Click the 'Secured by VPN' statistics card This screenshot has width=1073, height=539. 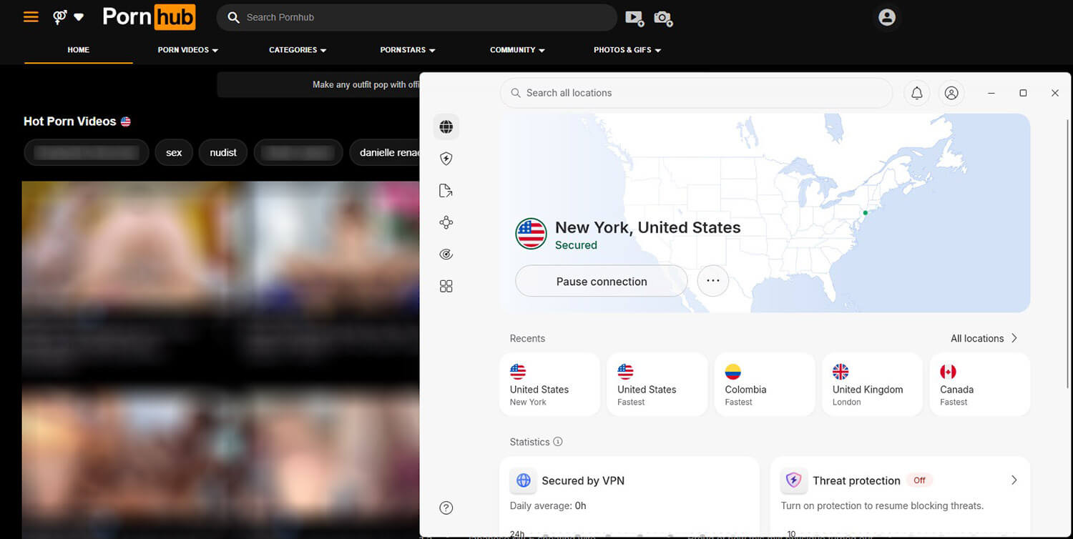coord(629,497)
